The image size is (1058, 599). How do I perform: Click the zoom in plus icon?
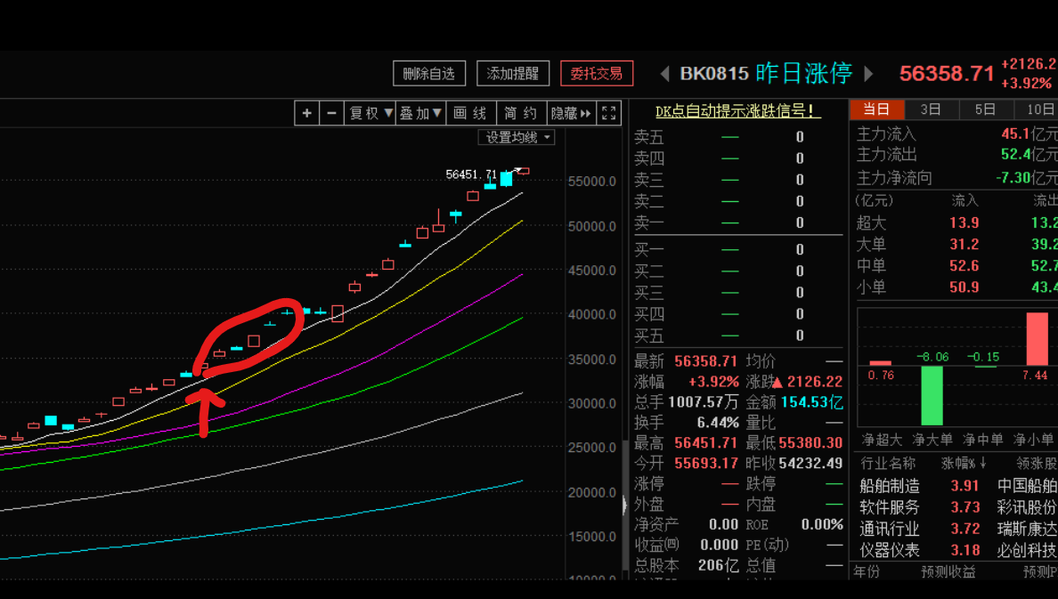pyautogui.click(x=307, y=113)
